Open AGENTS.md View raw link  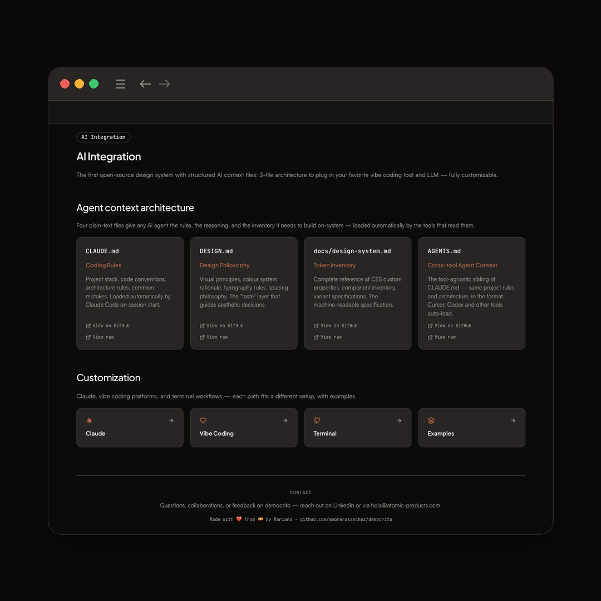[x=441, y=337]
